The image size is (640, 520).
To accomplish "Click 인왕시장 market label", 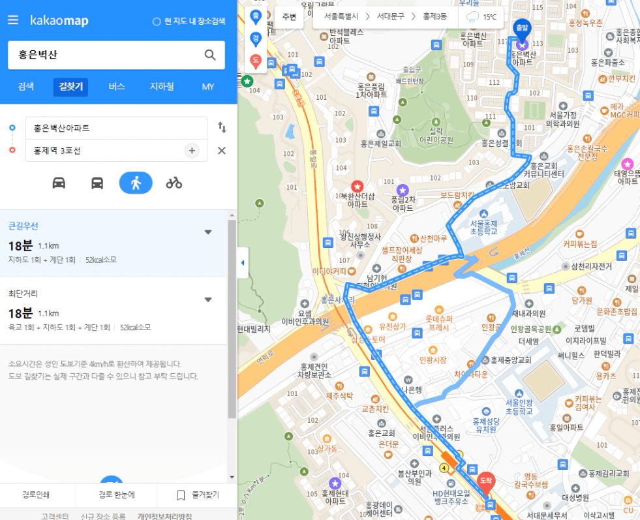I will (433, 360).
